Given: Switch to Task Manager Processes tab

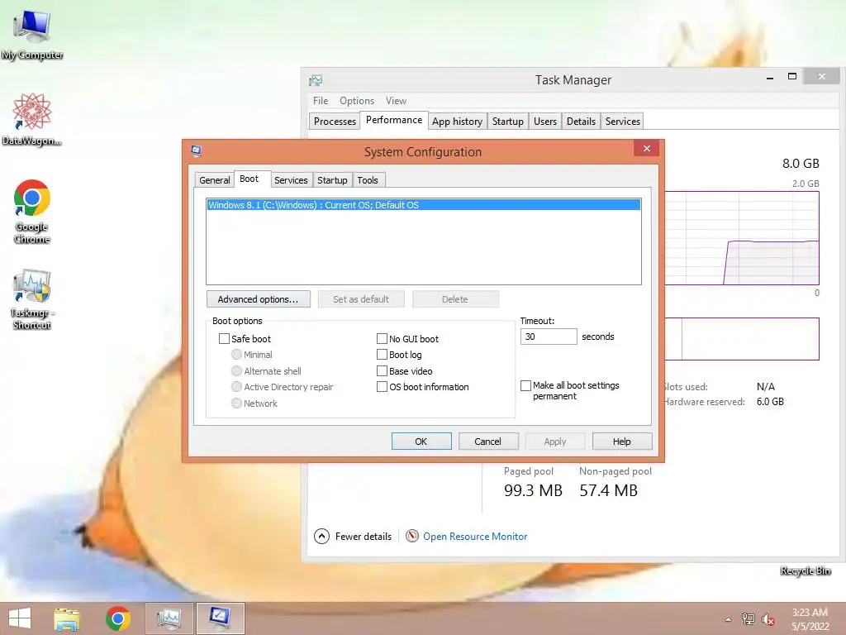Looking at the screenshot, I should tap(335, 122).
